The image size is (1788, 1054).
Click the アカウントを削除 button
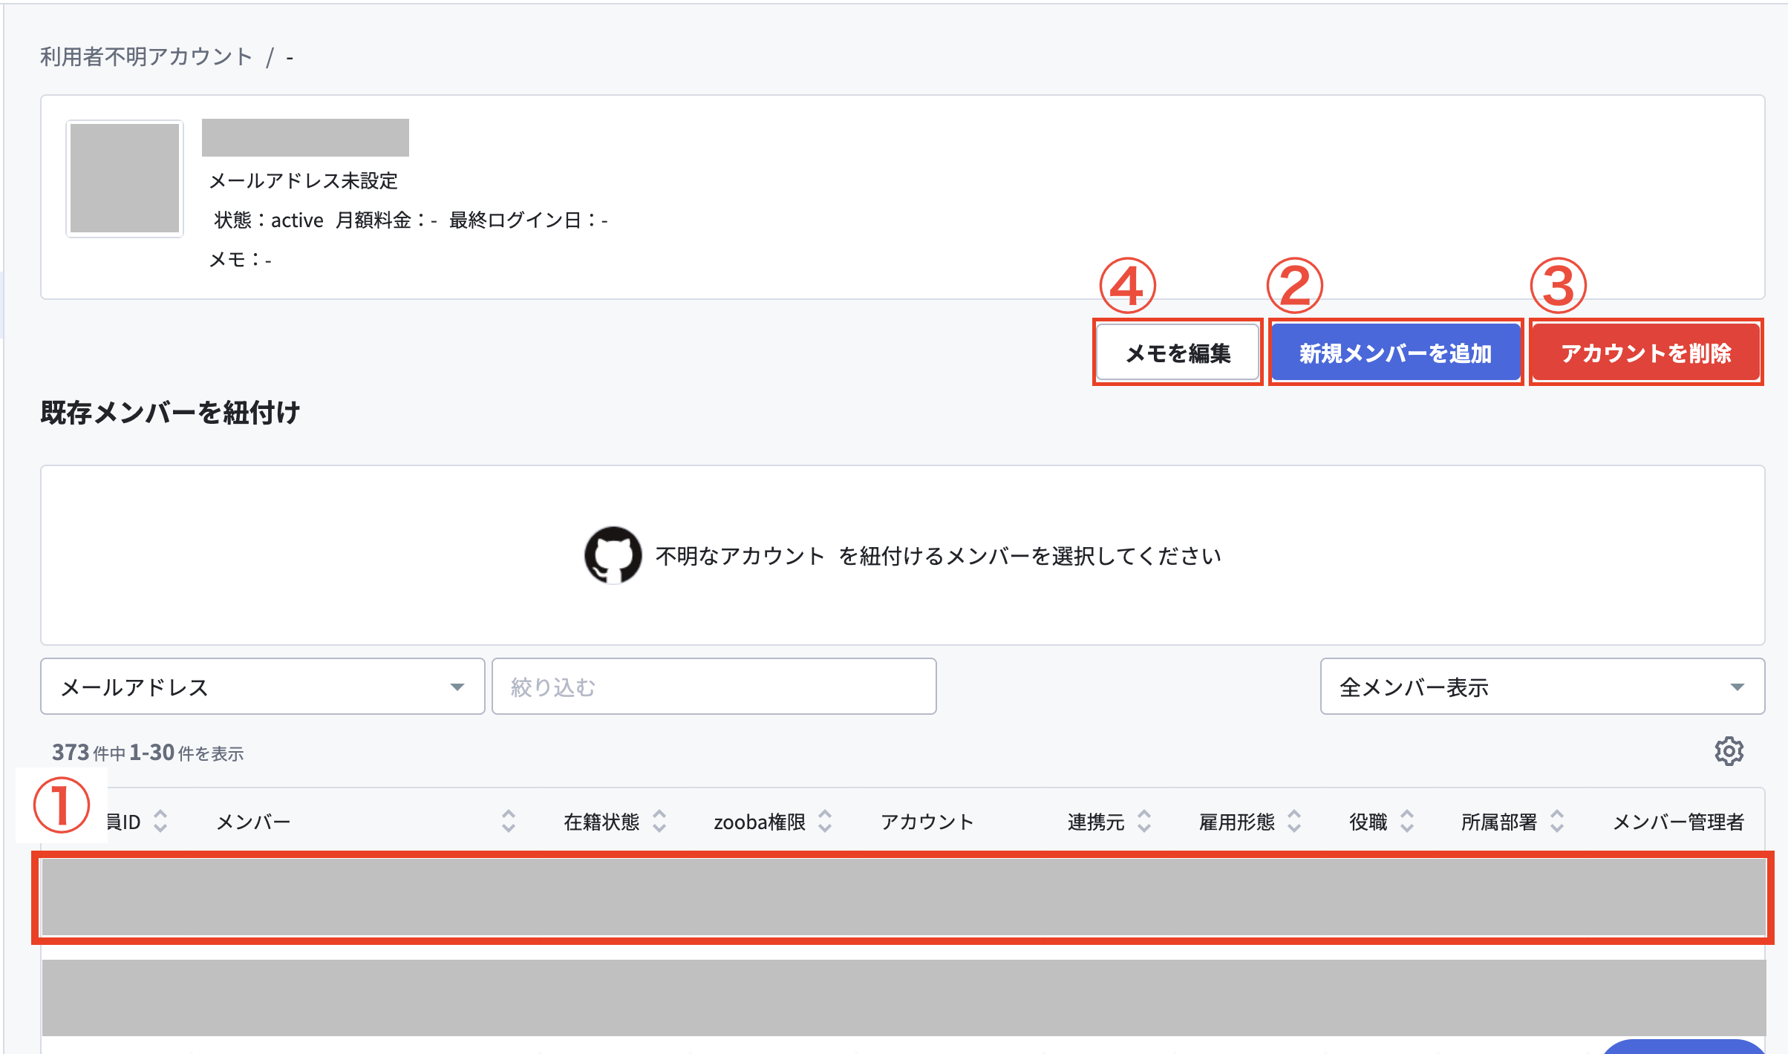(x=1646, y=353)
